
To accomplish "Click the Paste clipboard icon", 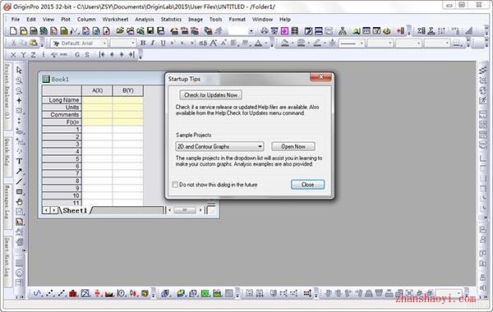I will [34, 43].
